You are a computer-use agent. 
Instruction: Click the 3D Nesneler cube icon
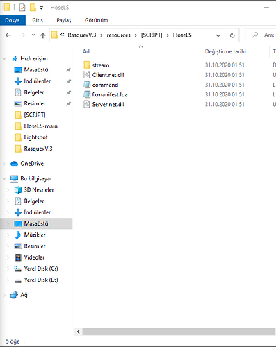(18, 189)
